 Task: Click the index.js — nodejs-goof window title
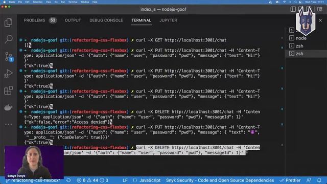[x=163, y=9]
